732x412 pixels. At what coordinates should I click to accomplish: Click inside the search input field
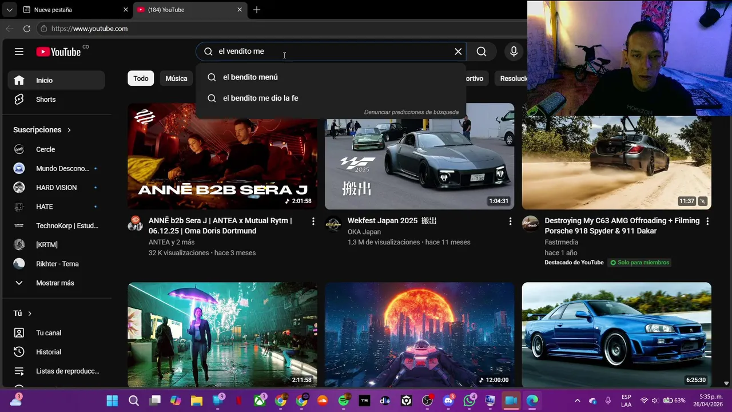pos(332,51)
